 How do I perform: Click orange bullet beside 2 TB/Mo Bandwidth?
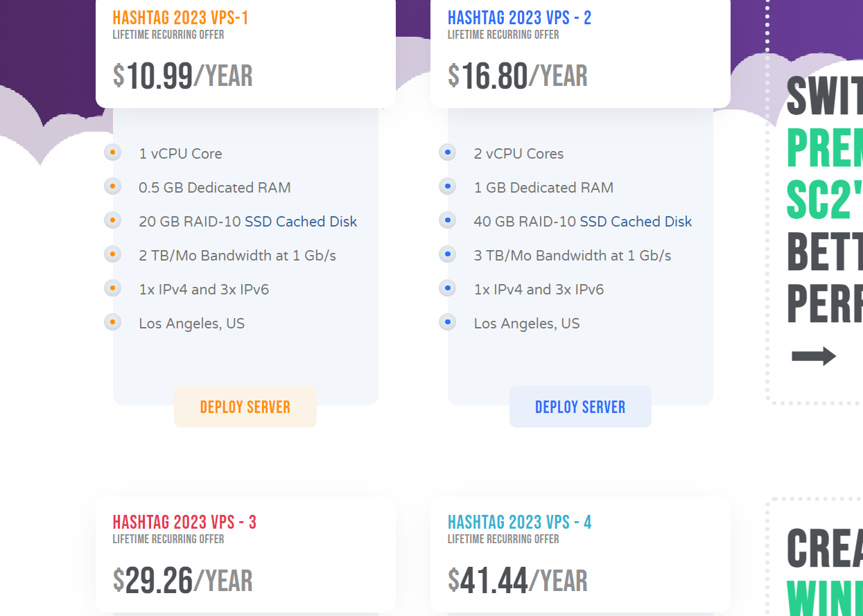pyautogui.click(x=112, y=254)
